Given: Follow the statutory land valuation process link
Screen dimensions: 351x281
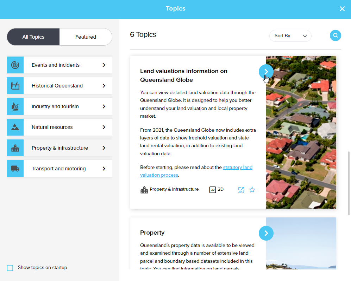Looking at the screenshot, I should click(238, 168).
